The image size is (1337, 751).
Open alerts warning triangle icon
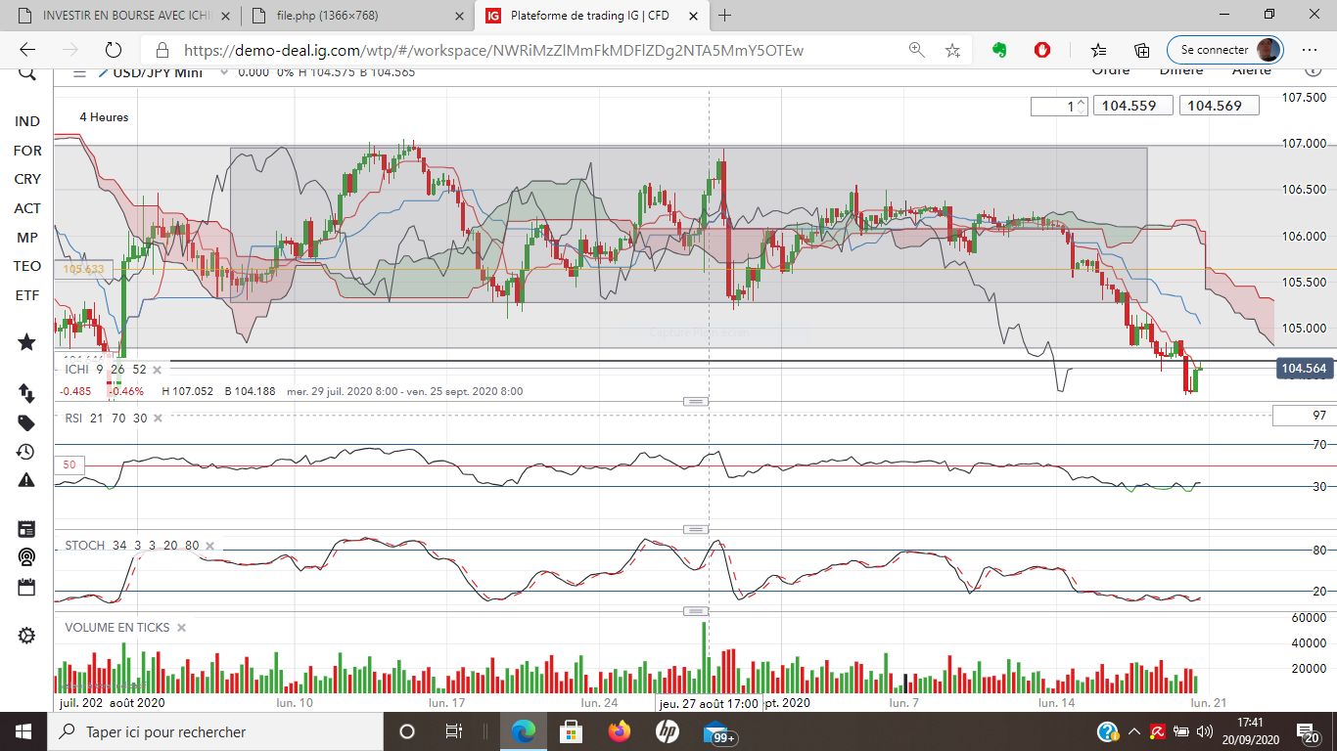pyautogui.click(x=26, y=480)
